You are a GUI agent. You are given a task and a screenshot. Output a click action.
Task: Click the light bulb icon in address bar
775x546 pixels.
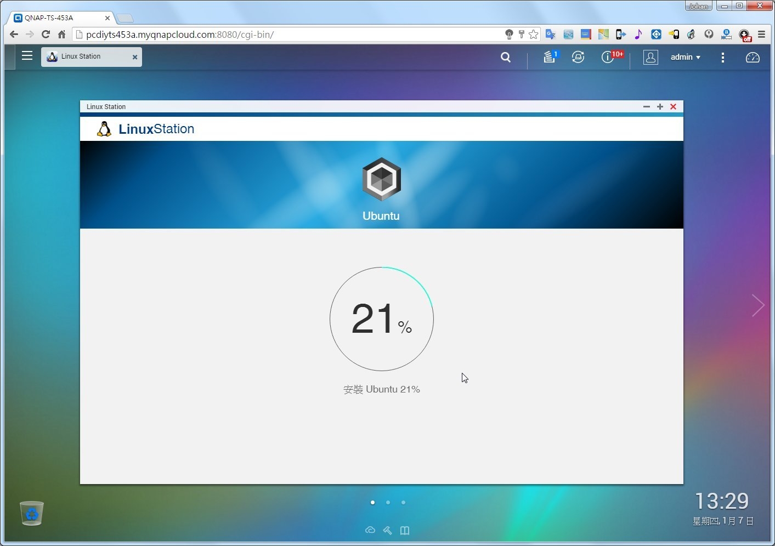(x=509, y=35)
